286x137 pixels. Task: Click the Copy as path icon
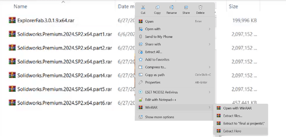coord(140,75)
